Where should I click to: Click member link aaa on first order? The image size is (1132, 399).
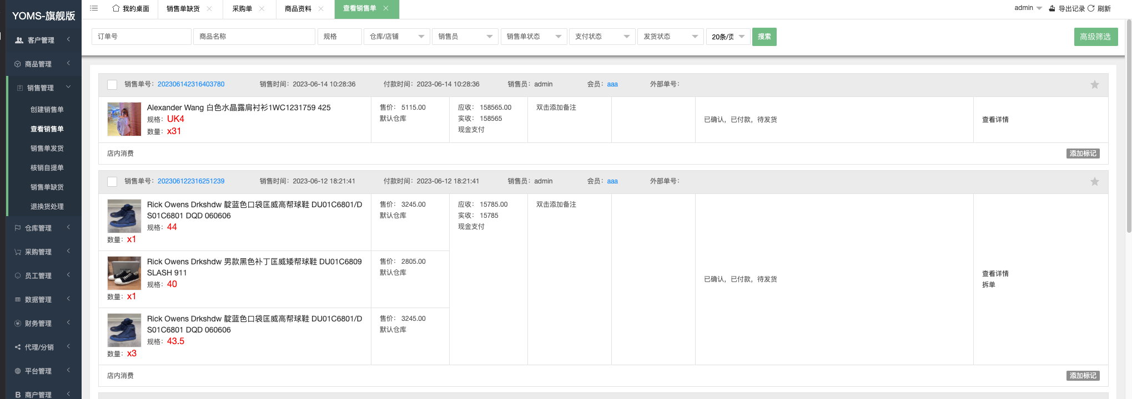click(612, 84)
